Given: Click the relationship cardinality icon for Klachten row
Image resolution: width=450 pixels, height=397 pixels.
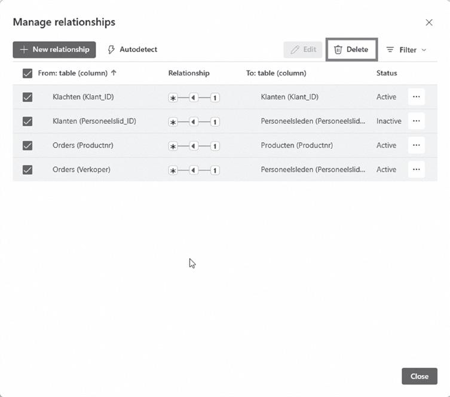Looking at the screenshot, I should pos(194,97).
